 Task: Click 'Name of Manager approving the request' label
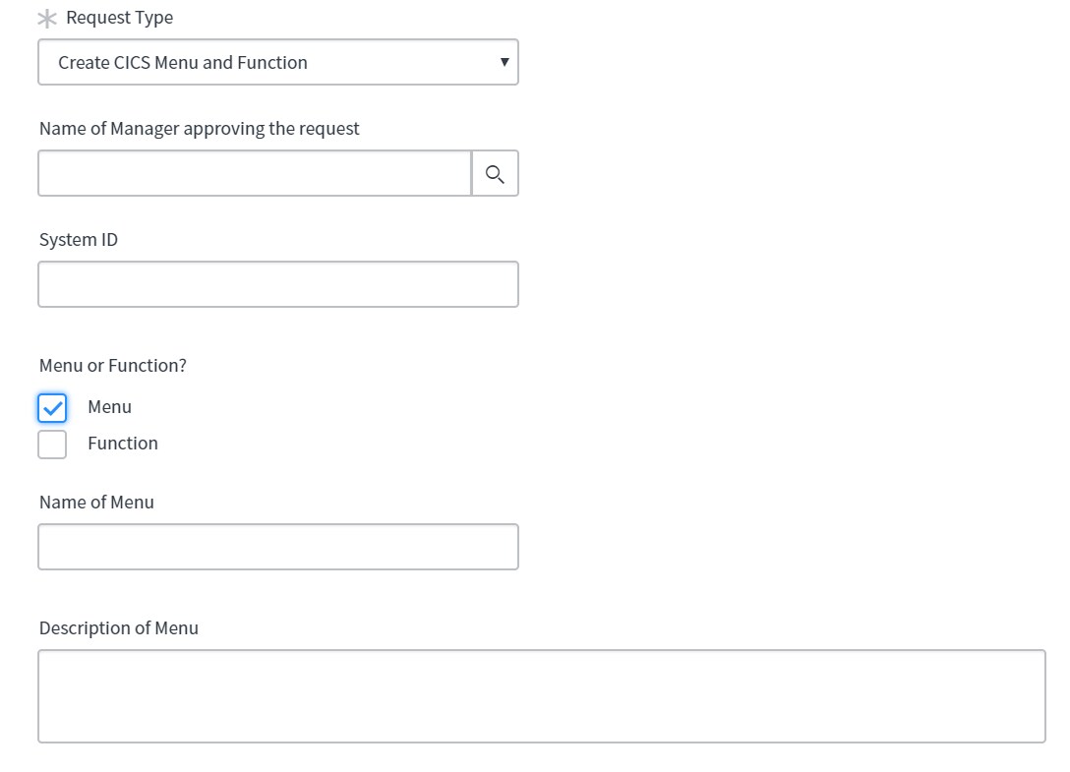pos(200,129)
